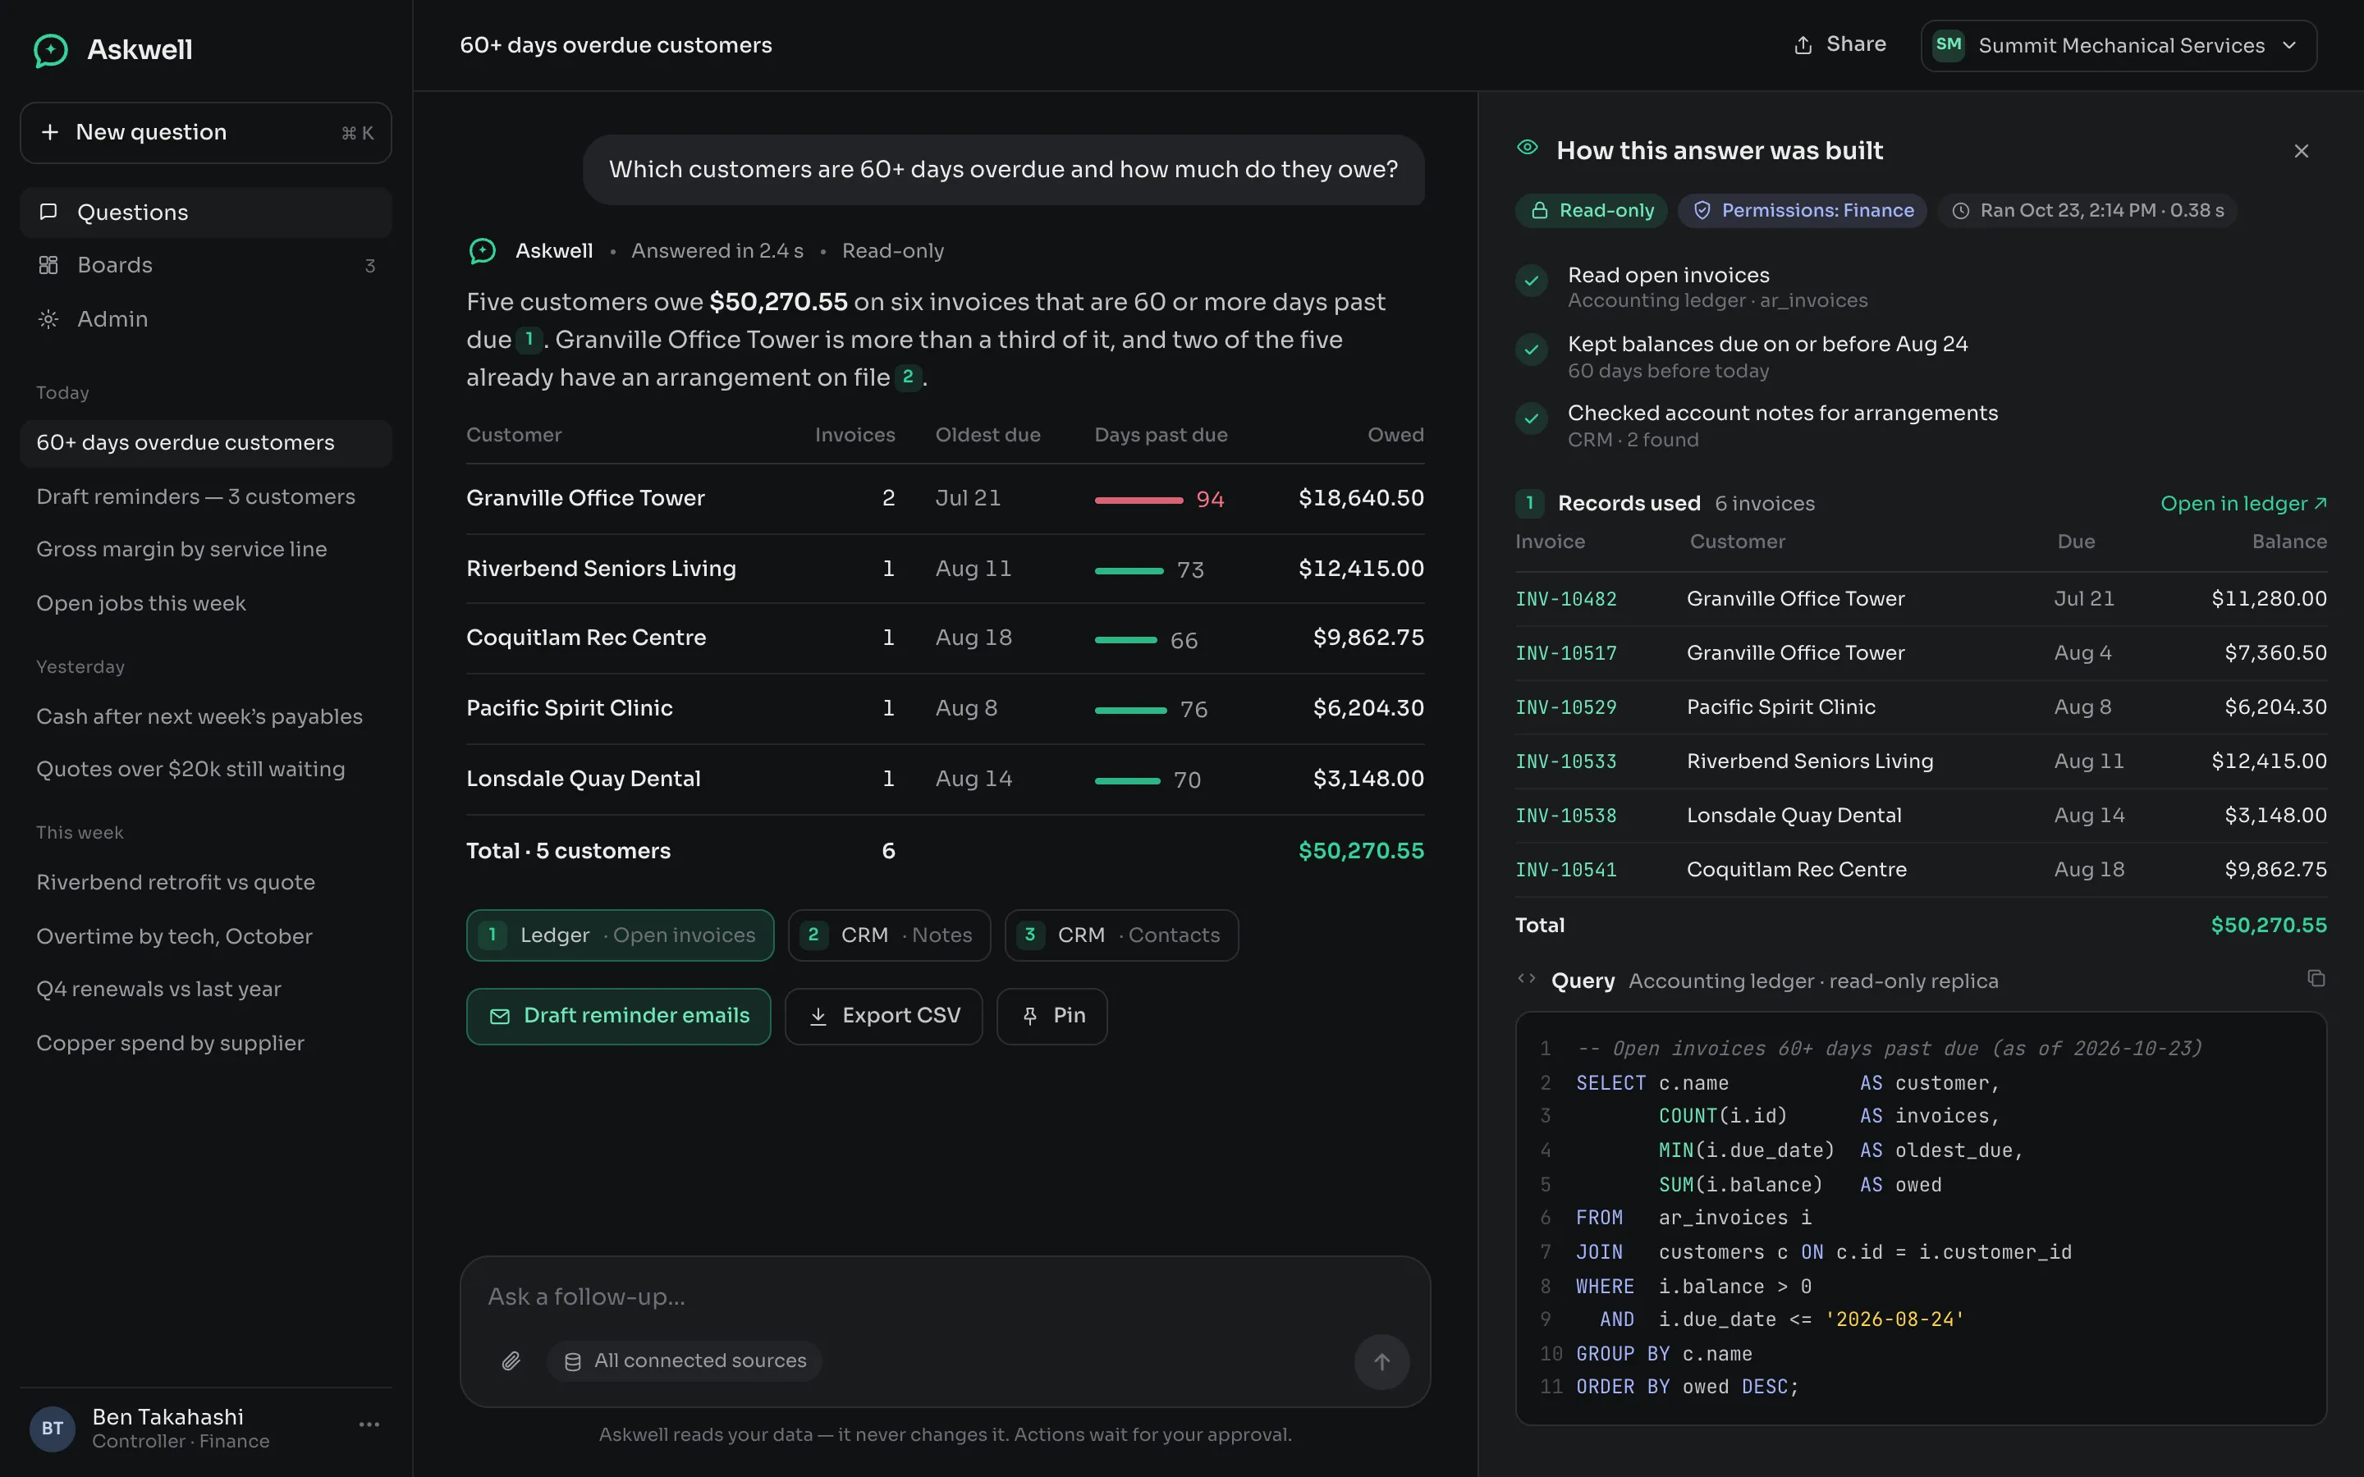Open invoice INV-10482
The height and width of the screenshot is (1477, 2364).
pyautogui.click(x=1565, y=599)
